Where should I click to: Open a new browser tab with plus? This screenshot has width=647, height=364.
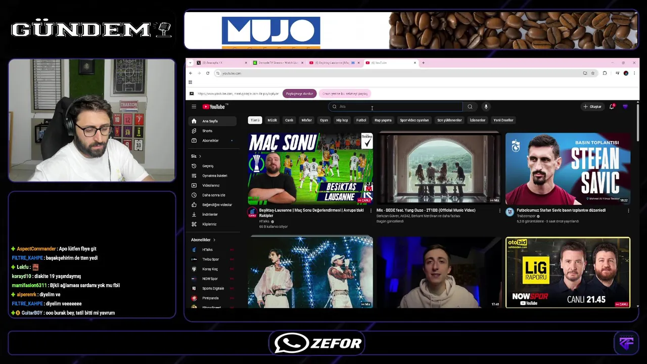click(x=423, y=63)
